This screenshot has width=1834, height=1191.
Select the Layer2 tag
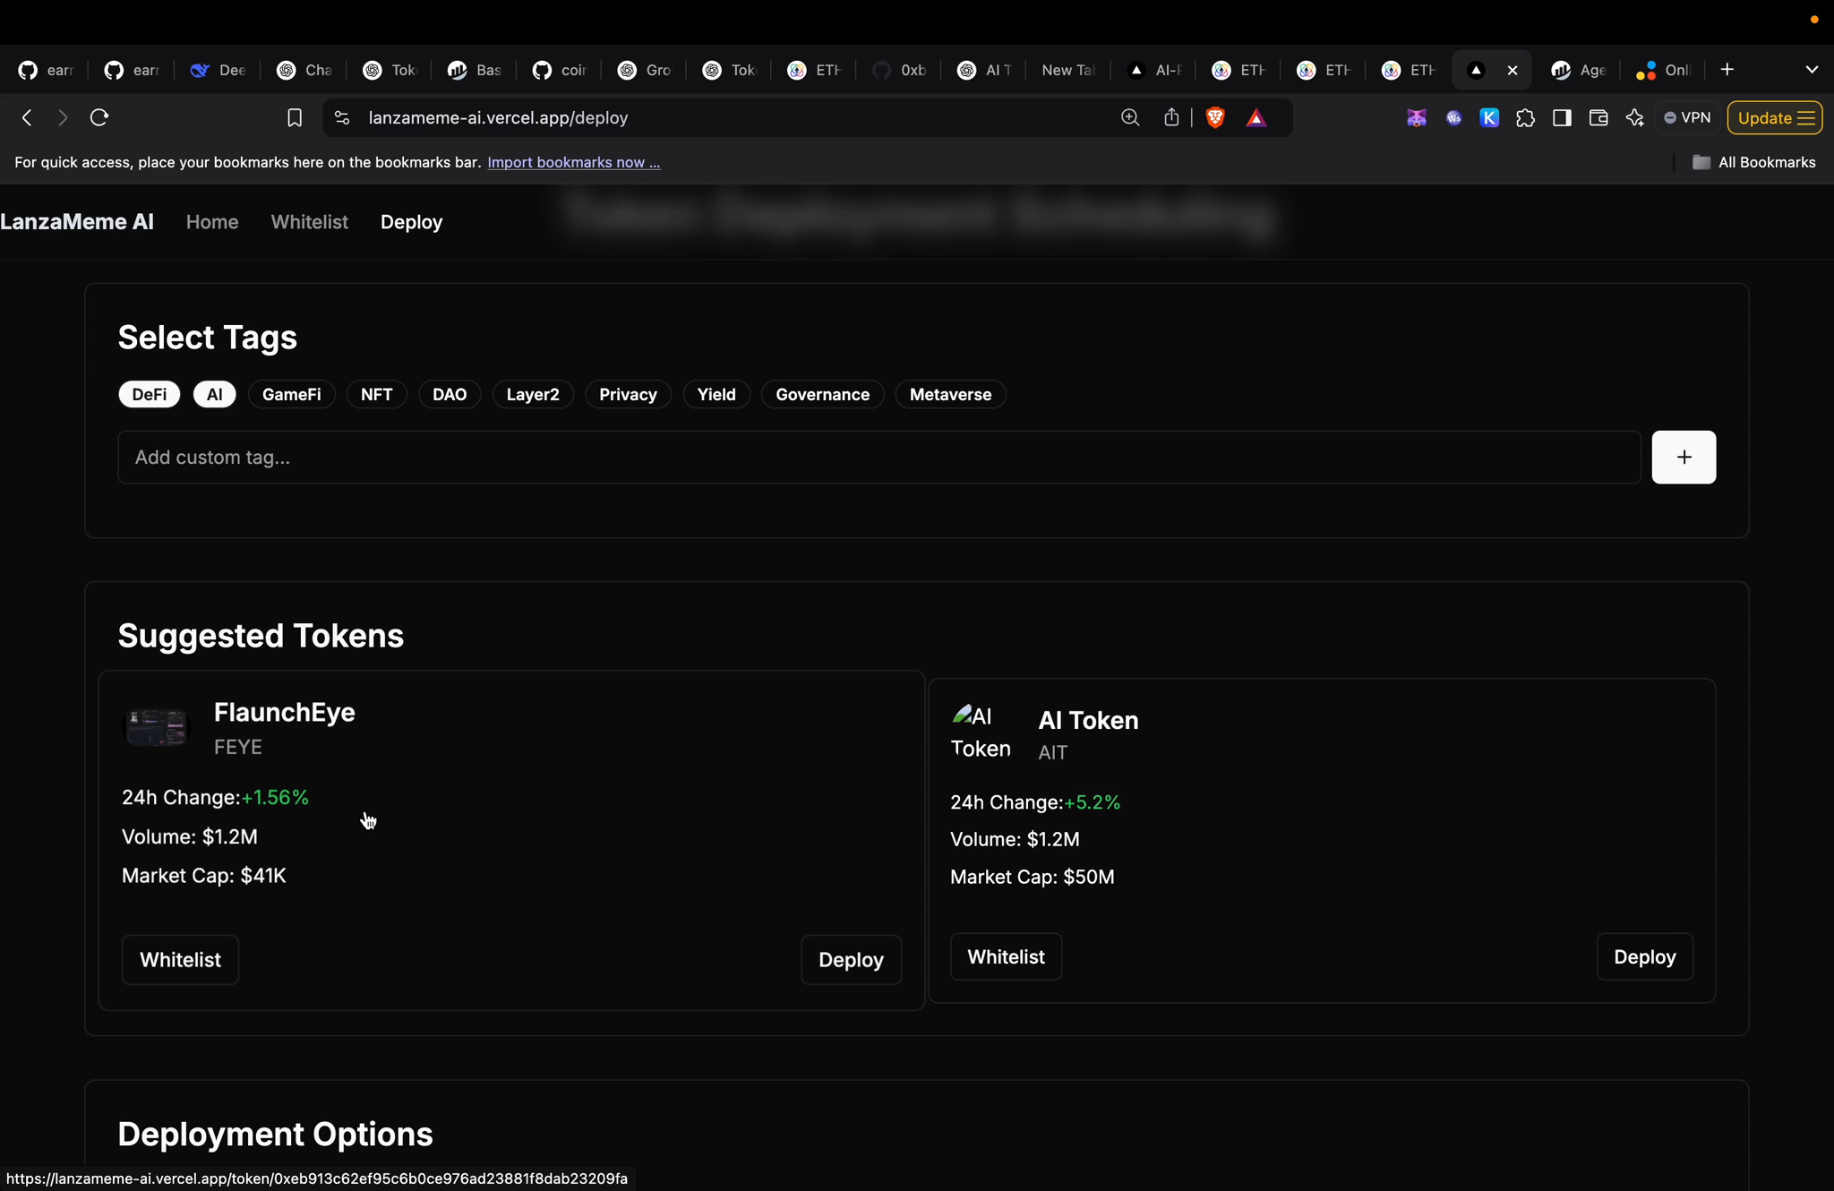pyautogui.click(x=533, y=394)
